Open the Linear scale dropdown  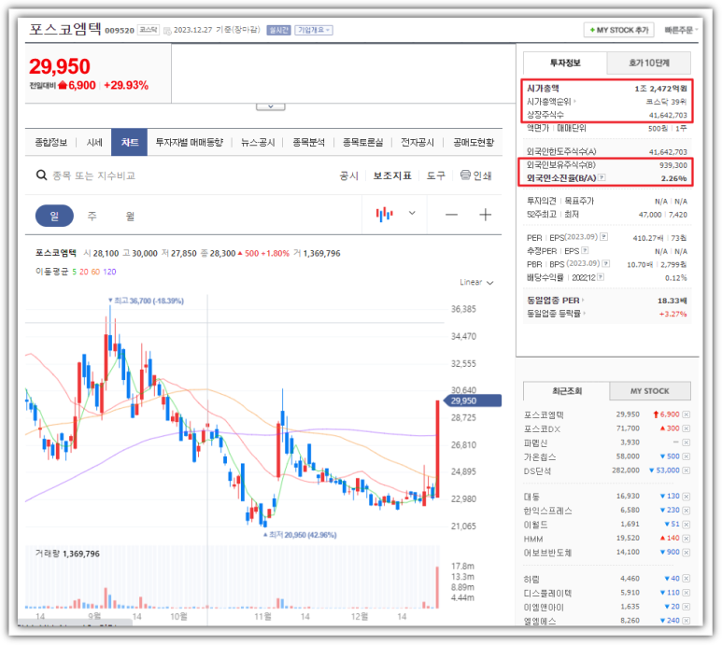click(476, 282)
